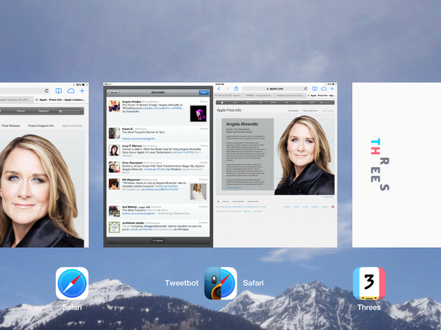Select the Apple Press Info tab in middle Safari
Image resolution: width=441 pixels, height=330 pixels.
click(322, 95)
